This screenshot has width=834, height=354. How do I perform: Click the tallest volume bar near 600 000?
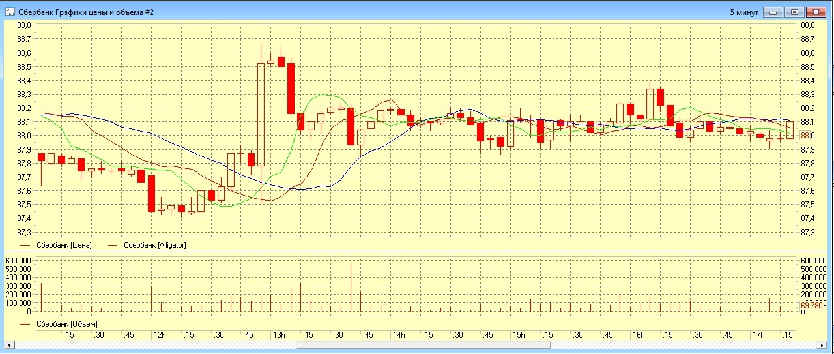(x=351, y=287)
